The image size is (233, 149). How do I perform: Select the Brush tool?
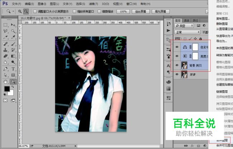[13, 44]
